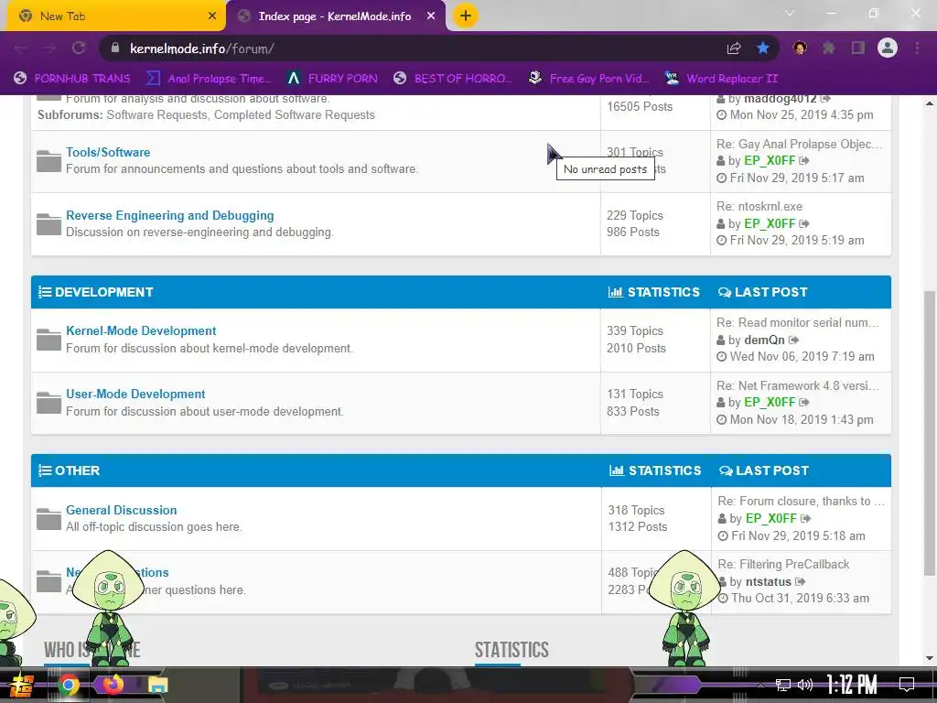Open a new tab with the plus button
Screen dimensions: 937x703
click(x=466, y=16)
